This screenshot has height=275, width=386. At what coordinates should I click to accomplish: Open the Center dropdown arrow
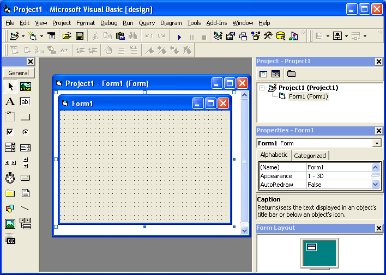[x=346, y=36]
